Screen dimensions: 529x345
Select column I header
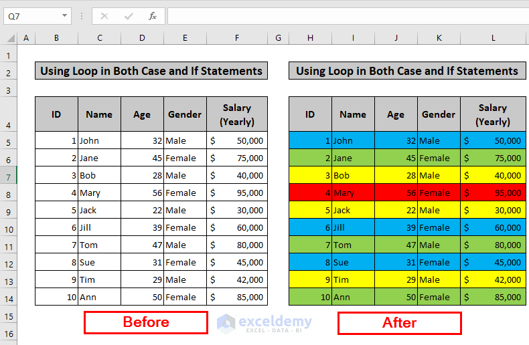353,38
